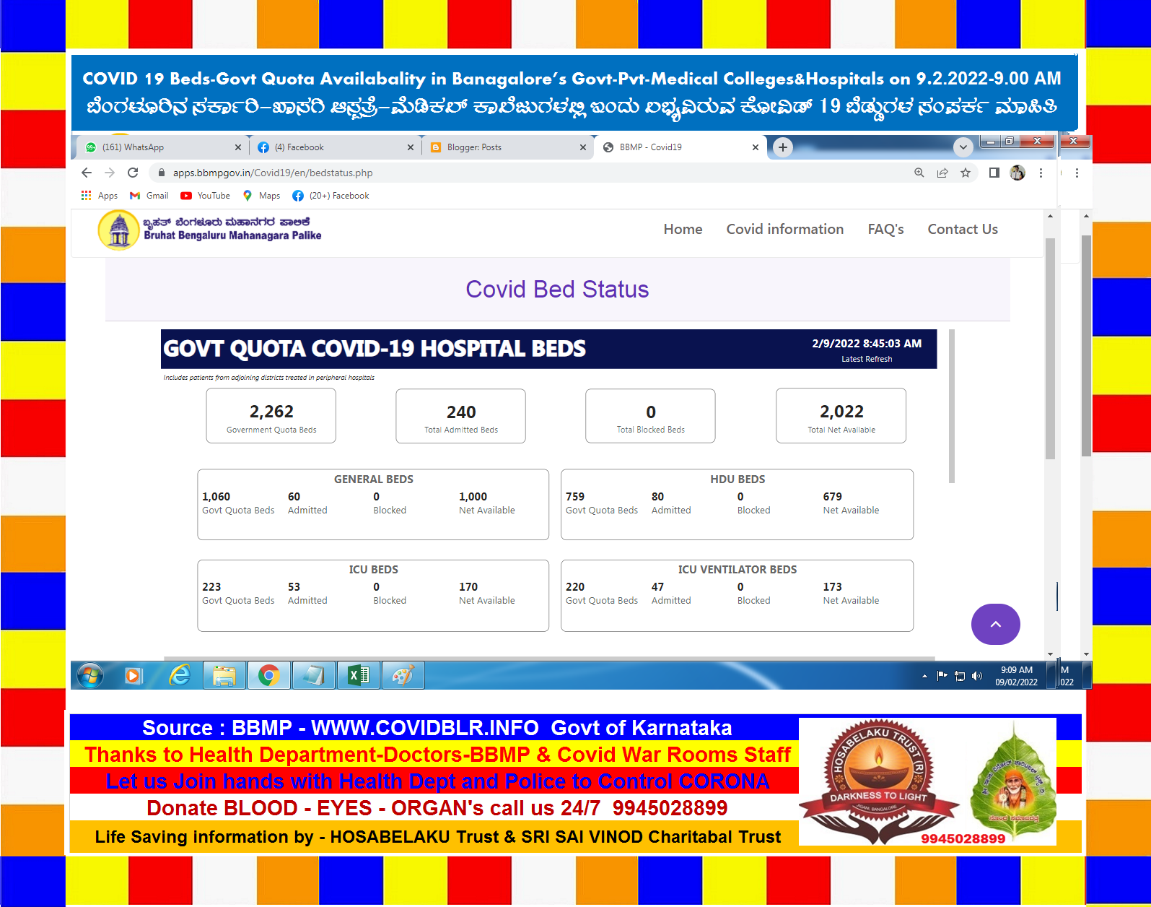Click the Government Quota Beds 2,262 card

[271, 416]
